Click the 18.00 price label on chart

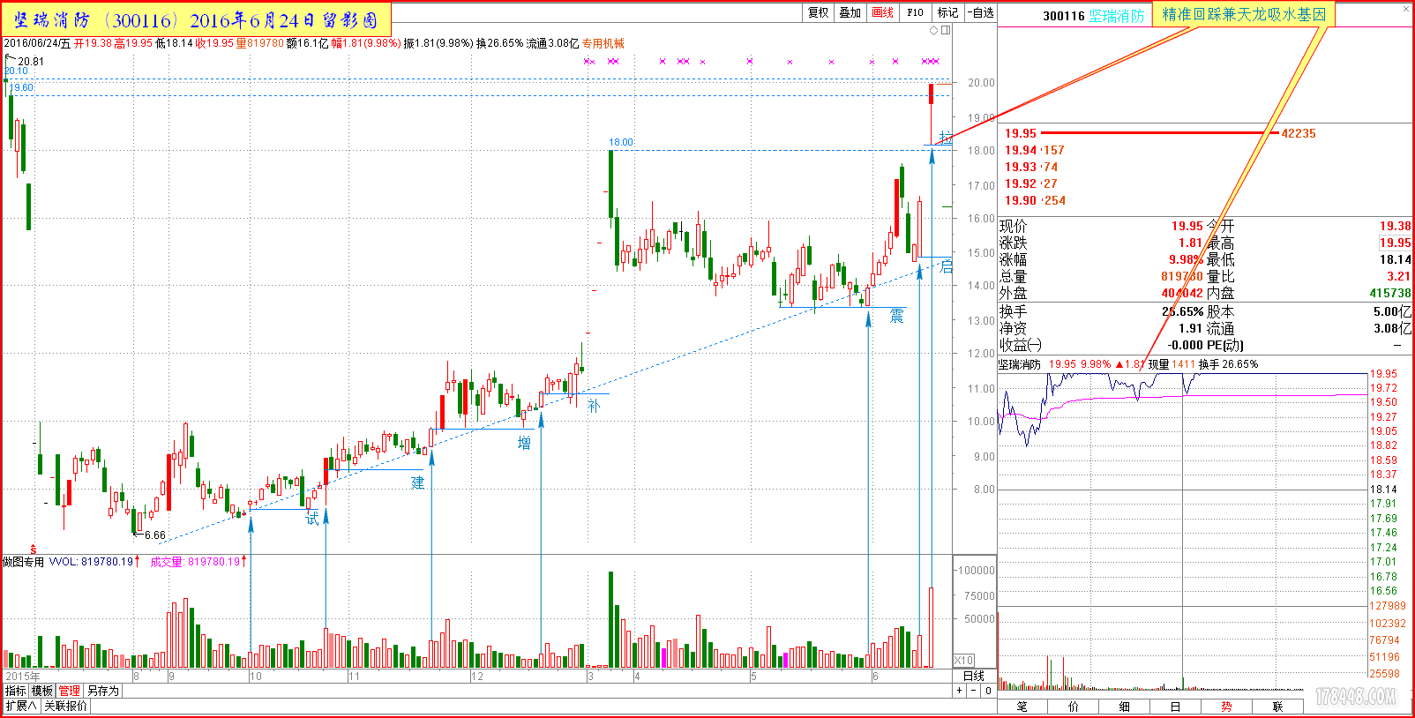621,142
